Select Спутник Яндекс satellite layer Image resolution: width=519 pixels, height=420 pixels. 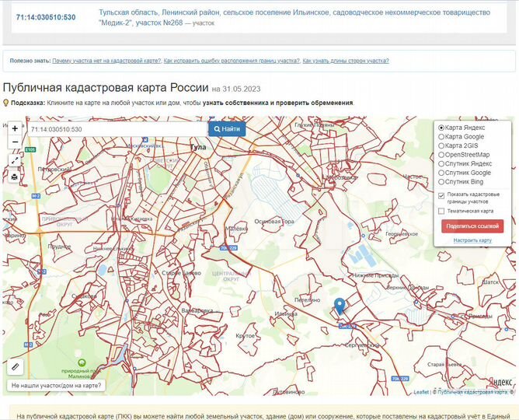click(441, 163)
